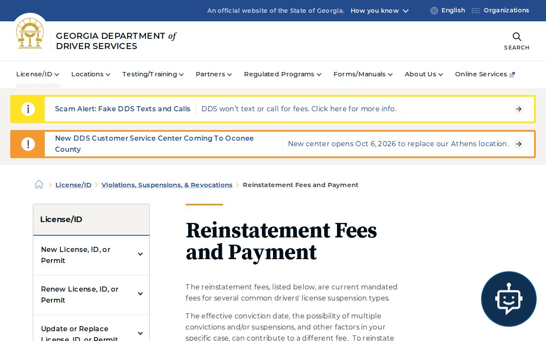Click the License/ID sidebar heading

tap(61, 220)
